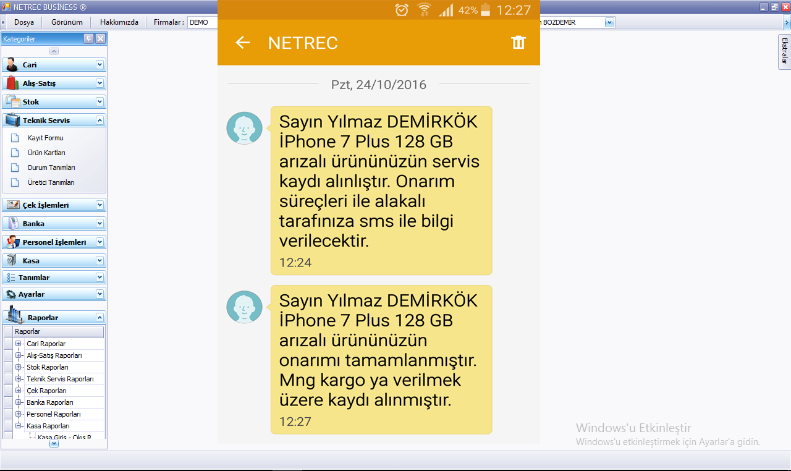Expand the Stok Raporları tree node

click(19, 367)
